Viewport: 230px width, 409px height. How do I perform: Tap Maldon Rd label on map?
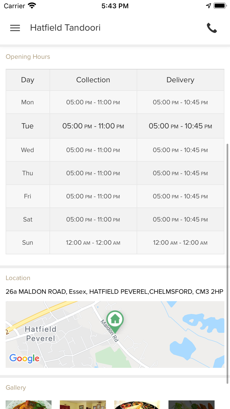point(109,331)
